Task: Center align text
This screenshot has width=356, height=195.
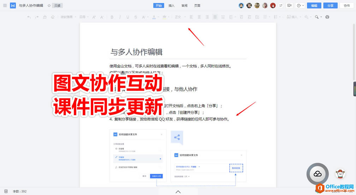Action: click(199, 17)
